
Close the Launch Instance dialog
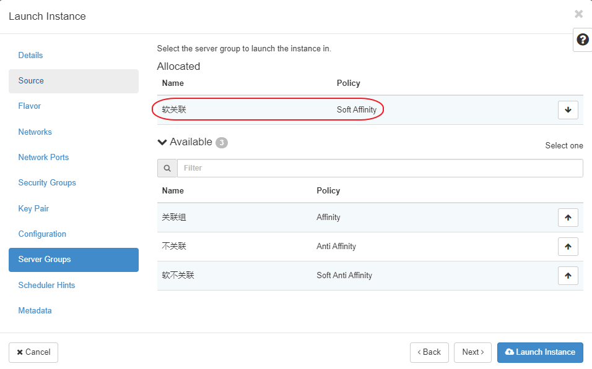point(578,14)
